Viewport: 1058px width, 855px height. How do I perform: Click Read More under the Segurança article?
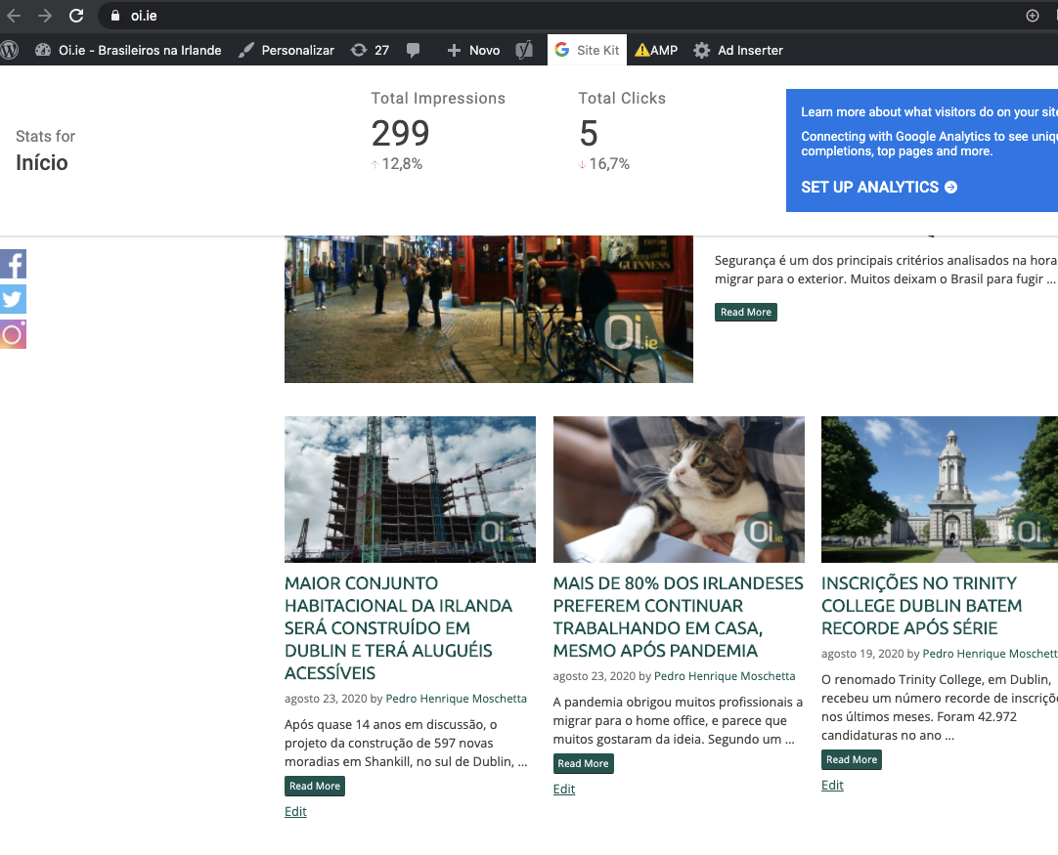click(746, 312)
